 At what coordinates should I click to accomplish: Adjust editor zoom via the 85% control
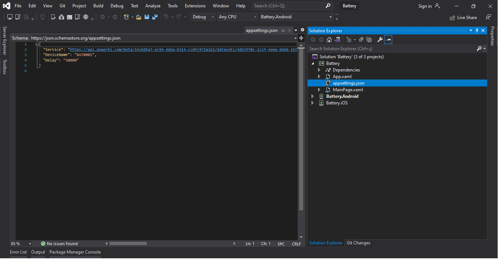[21, 243]
